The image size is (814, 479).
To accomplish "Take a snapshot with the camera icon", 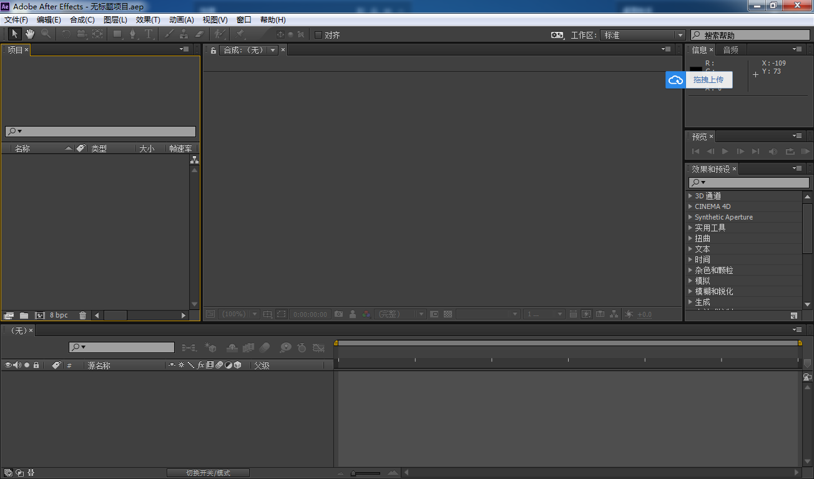I will 338,314.
